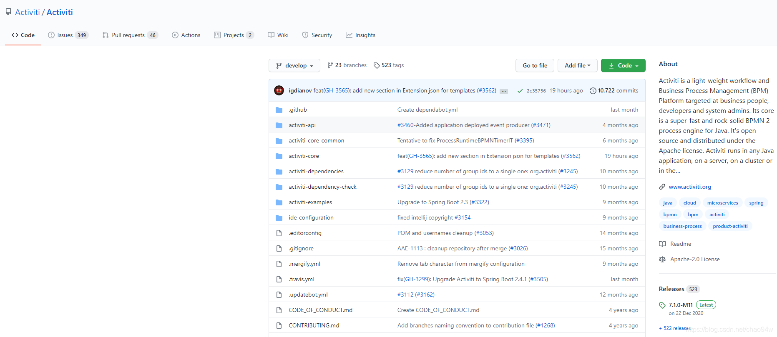Click the bpmn topic tag
Viewport: 777px width, 337px height.
pos(670,215)
